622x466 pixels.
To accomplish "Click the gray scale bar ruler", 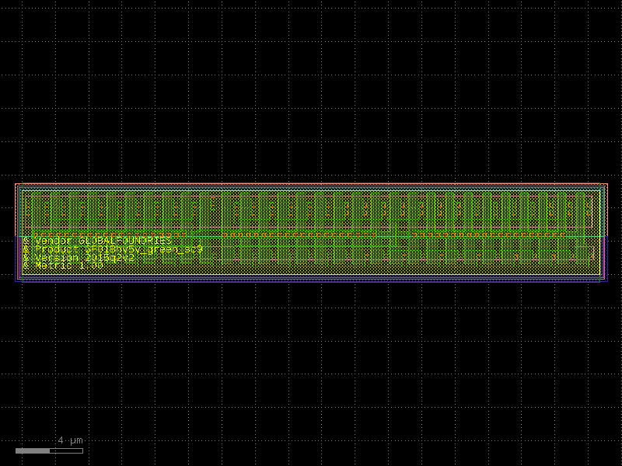I will 49,450.
